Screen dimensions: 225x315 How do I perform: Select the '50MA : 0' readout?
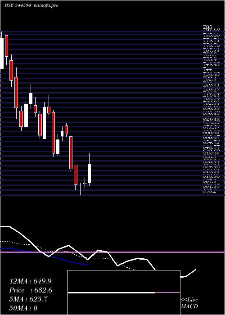tap(23, 308)
